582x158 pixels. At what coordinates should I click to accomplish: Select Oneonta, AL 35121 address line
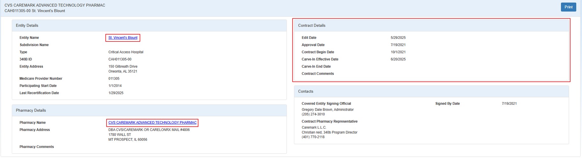tap(123, 71)
